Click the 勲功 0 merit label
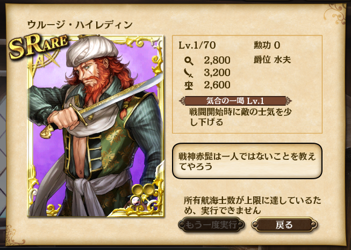This screenshot has height=250, width=351. click(x=267, y=46)
